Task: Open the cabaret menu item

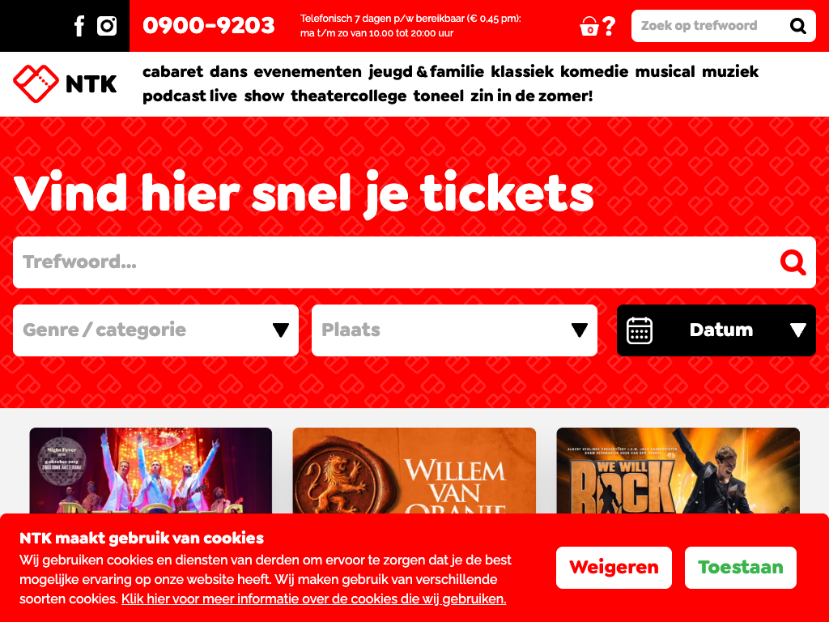Action: click(172, 71)
